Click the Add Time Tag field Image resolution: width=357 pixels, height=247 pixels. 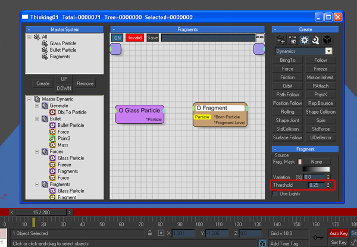(289, 243)
